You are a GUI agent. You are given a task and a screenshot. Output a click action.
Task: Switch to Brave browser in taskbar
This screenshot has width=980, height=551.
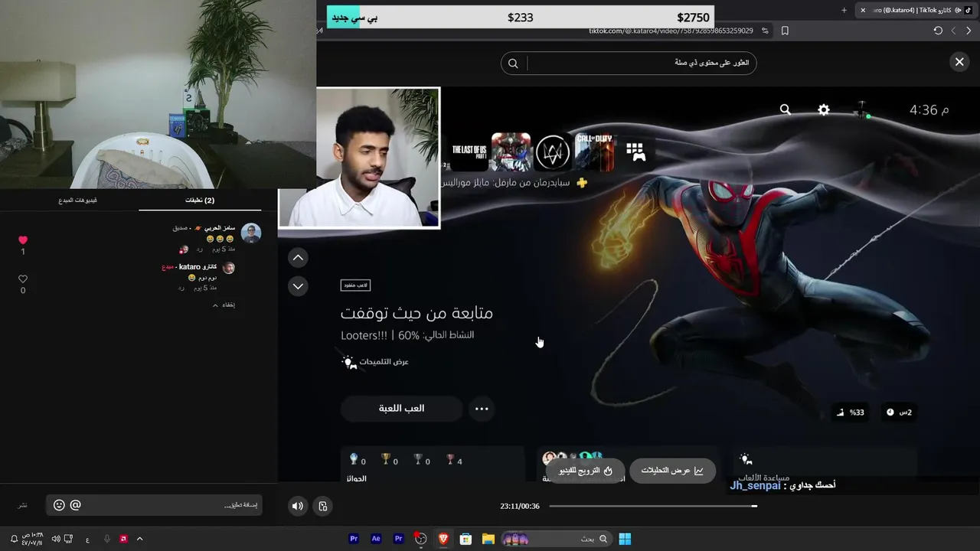[x=443, y=539]
